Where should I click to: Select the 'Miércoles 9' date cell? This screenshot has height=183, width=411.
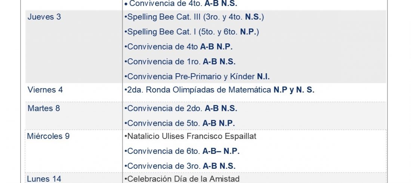pyautogui.click(x=74, y=151)
